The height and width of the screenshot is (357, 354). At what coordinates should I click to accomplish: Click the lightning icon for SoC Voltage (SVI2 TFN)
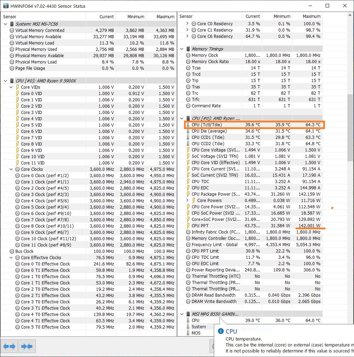point(188,156)
